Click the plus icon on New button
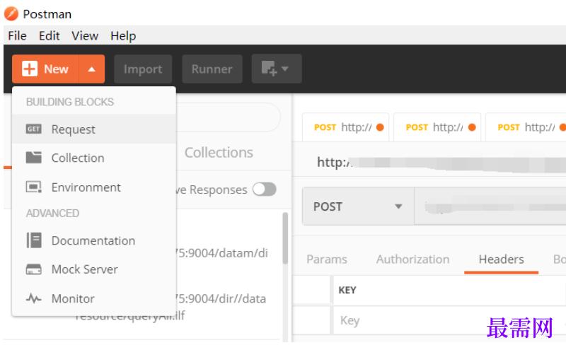 point(30,69)
